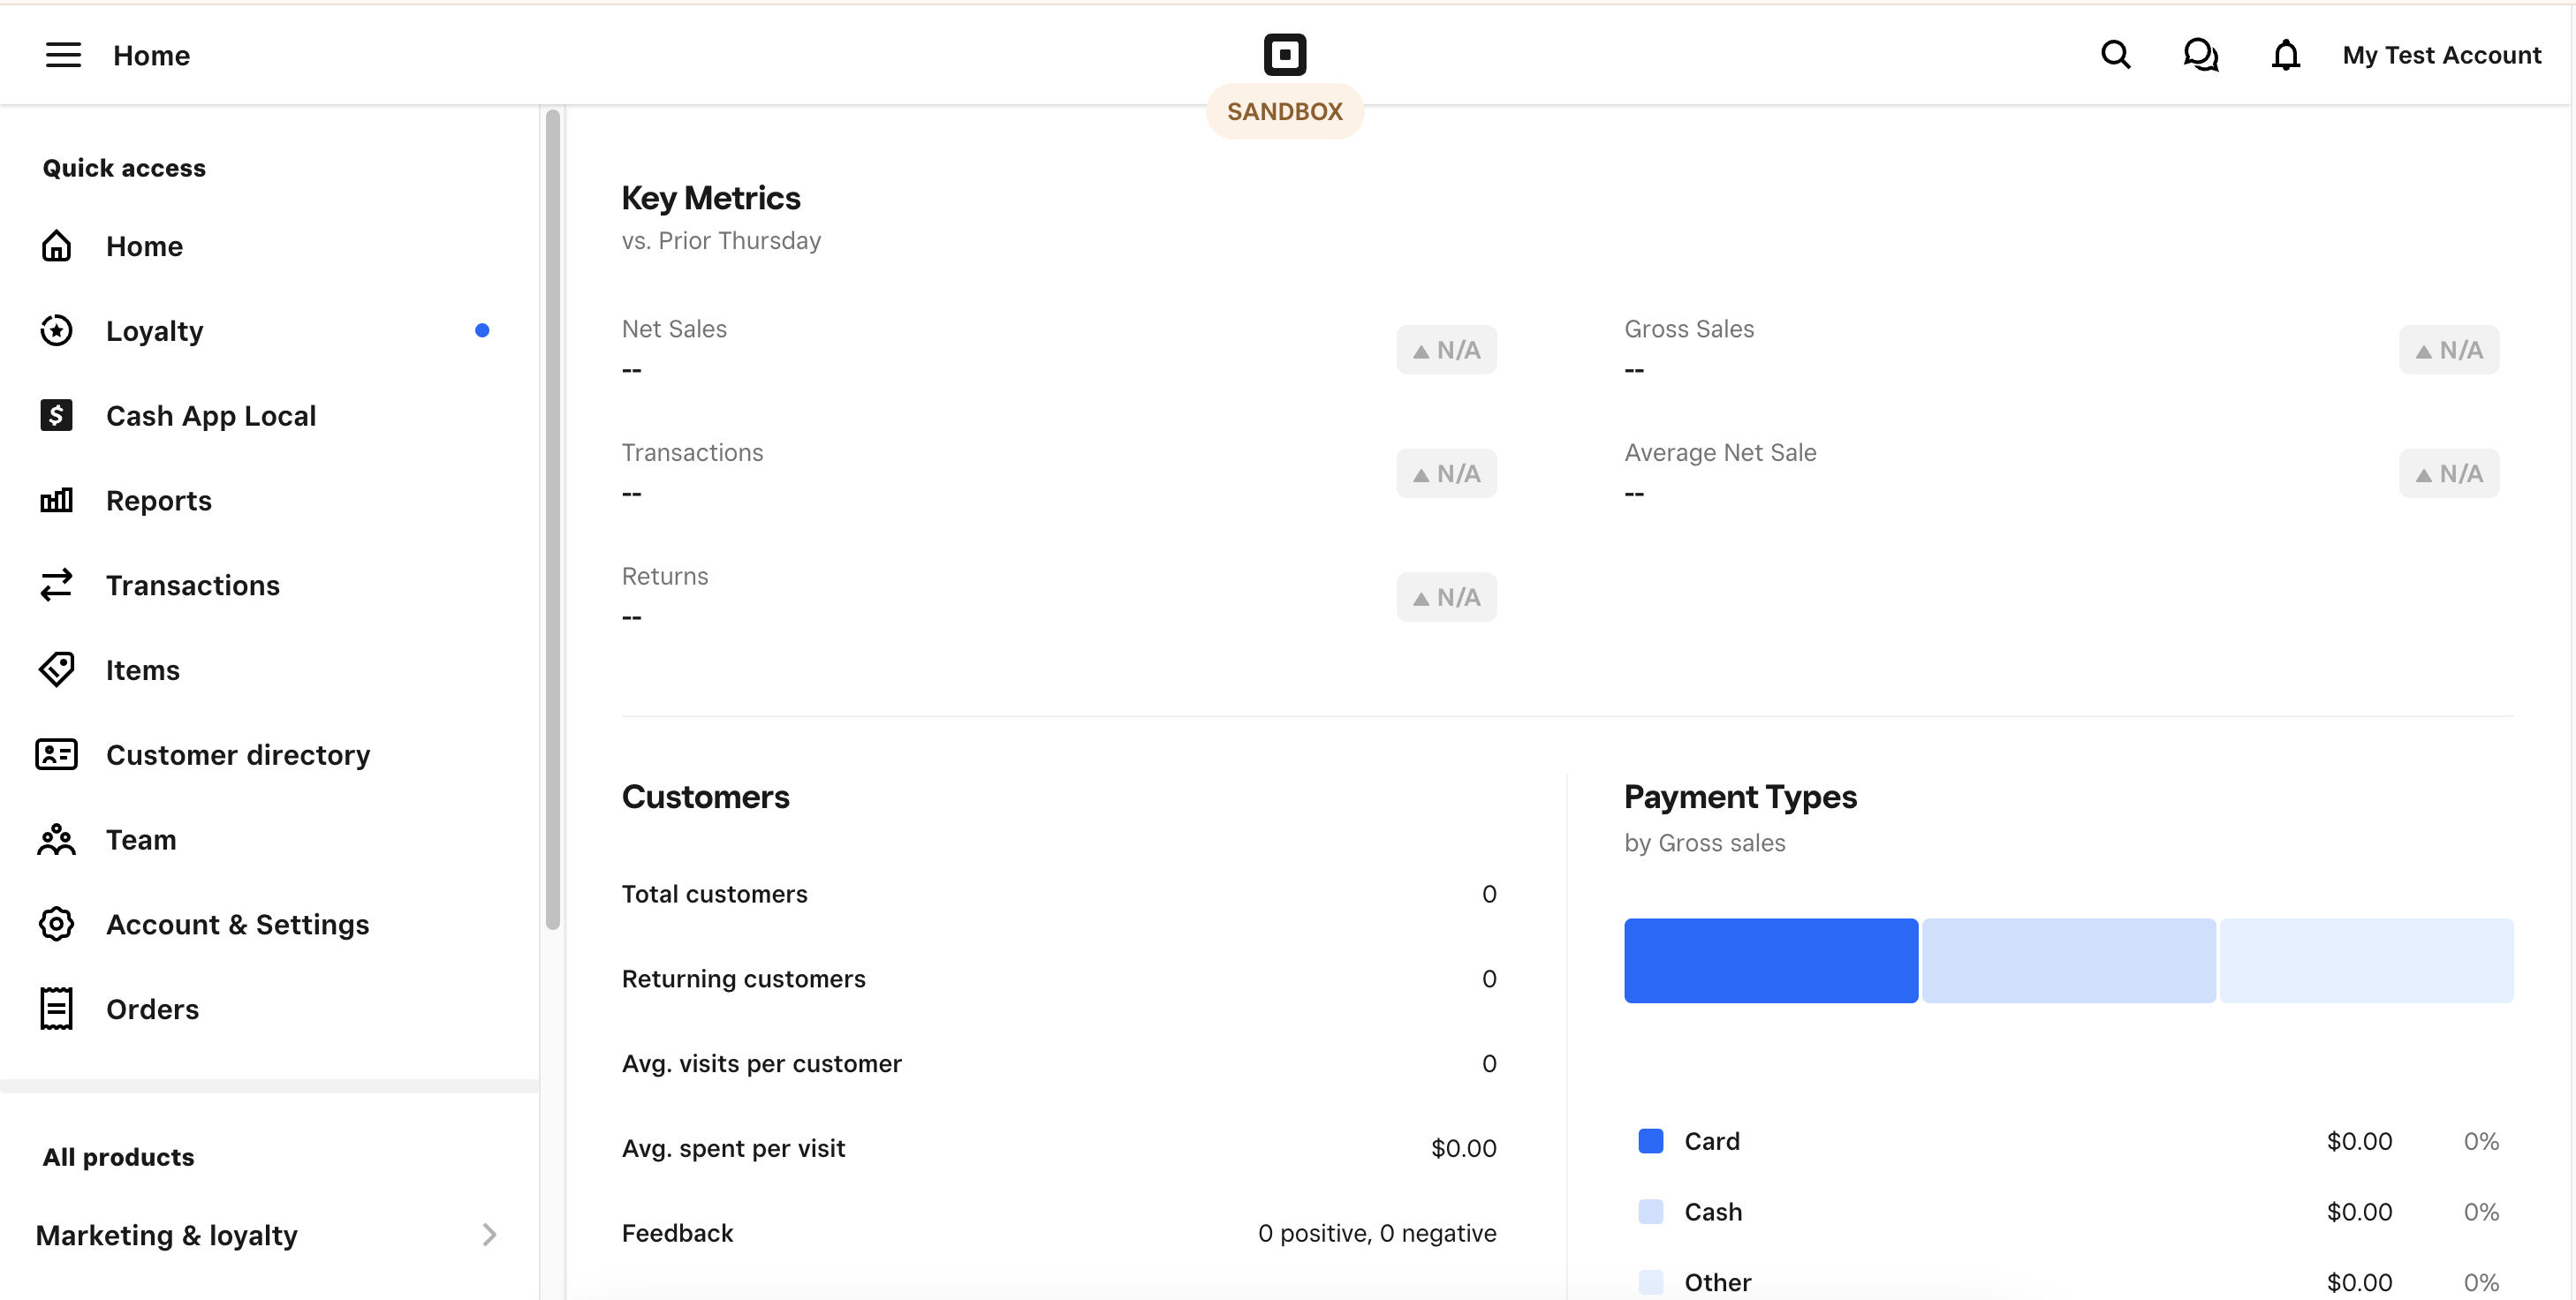Viewport: 2576px width, 1300px height.
Task: Expand Marketing & loyalty menu
Action: (x=490, y=1236)
